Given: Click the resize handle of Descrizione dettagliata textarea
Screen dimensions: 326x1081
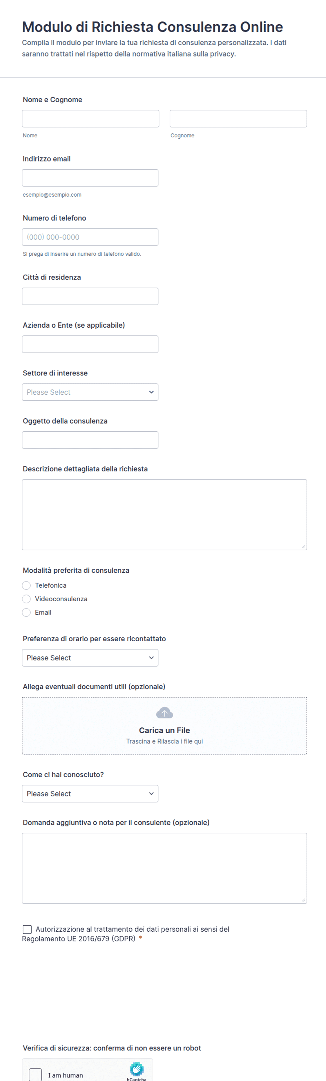Looking at the screenshot, I should (x=303, y=546).
